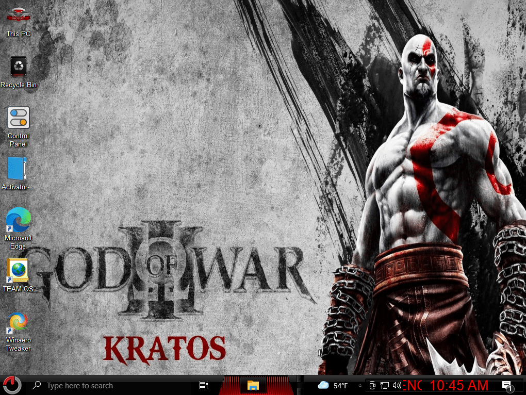The height and width of the screenshot is (395, 526).
Task: Open File Explorer on taskbar
Action: pos(253,385)
